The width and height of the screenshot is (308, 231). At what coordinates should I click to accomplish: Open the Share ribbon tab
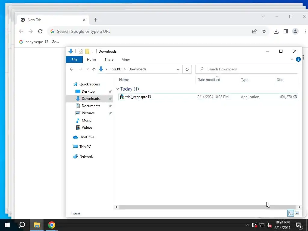pos(109,60)
